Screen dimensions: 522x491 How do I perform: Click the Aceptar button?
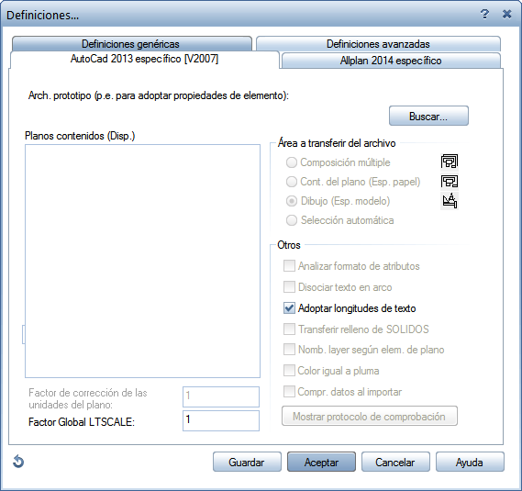tap(321, 462)
